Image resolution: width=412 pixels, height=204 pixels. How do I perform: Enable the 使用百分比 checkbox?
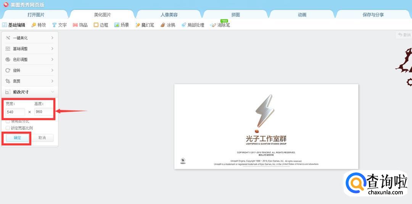[8, 121]
